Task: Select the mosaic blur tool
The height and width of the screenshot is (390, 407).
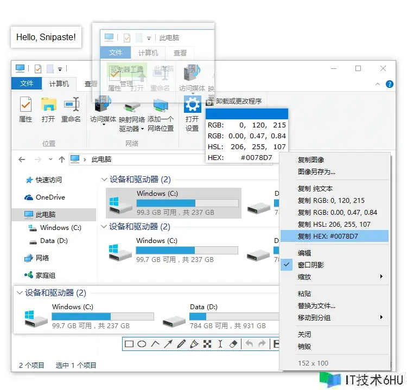Action: (207, 344)
